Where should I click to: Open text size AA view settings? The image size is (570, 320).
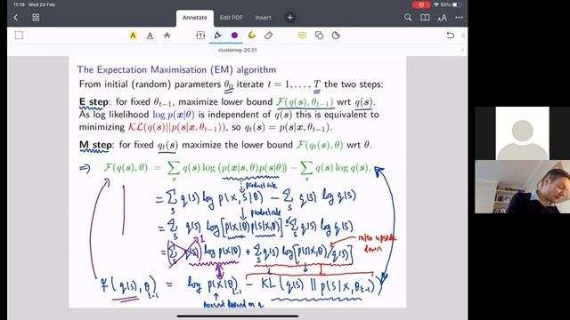point(442,18)
